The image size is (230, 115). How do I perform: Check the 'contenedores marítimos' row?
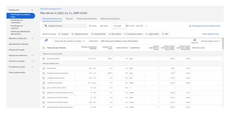43,83
